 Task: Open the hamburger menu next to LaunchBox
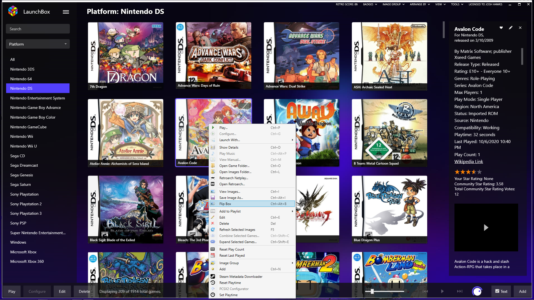point(66,12)
